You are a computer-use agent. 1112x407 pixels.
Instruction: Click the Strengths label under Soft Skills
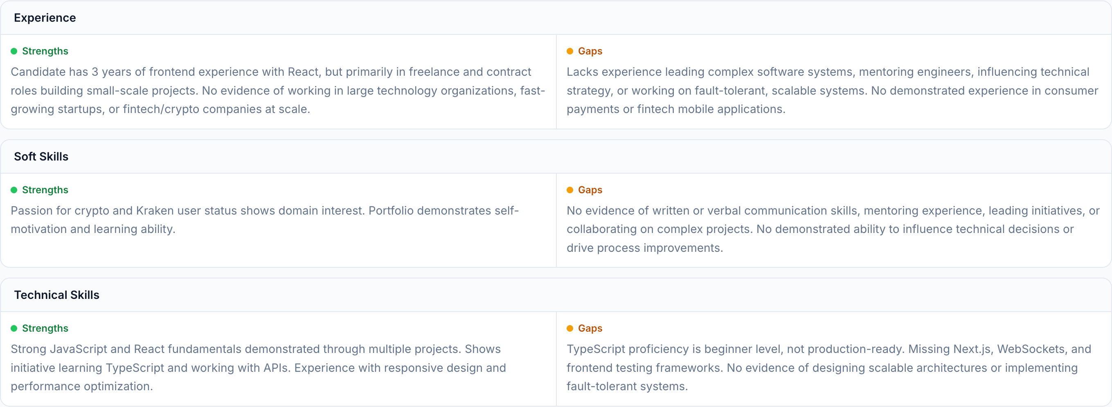(x=45, y=190)
